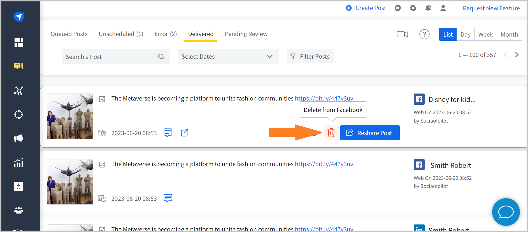Switch to Week calendar view
Viewport: 528px width, 232px height.
(485, 34)
